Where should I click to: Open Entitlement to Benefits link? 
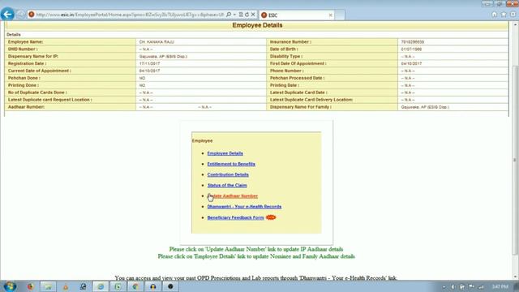tap(231, 164)
